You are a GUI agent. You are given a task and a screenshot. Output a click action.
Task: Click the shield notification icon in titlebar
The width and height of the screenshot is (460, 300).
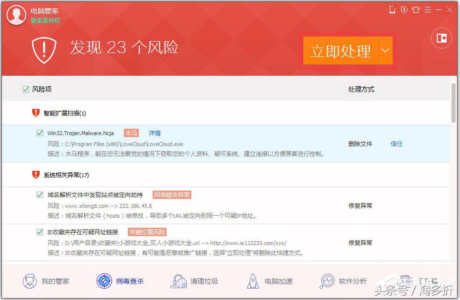tap(405, 9)
